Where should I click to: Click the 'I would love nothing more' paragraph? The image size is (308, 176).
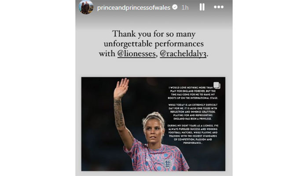(x=193, y=93)
